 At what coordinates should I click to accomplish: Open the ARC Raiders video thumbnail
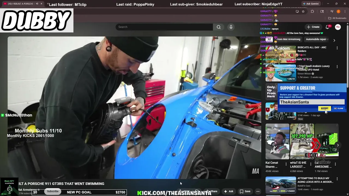tap(281, 54)
